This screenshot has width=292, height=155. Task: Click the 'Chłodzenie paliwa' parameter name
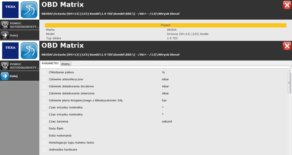point(61,72)
